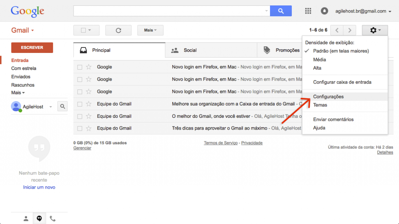Open the 'Três dicas para aproveitar' email
This screenshot has height=224, width=399.
187,128
